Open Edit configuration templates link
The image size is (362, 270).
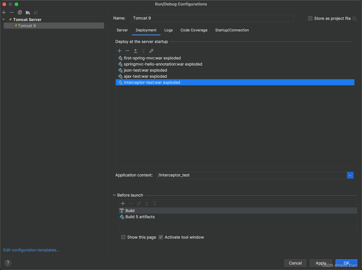coord(31,250)
